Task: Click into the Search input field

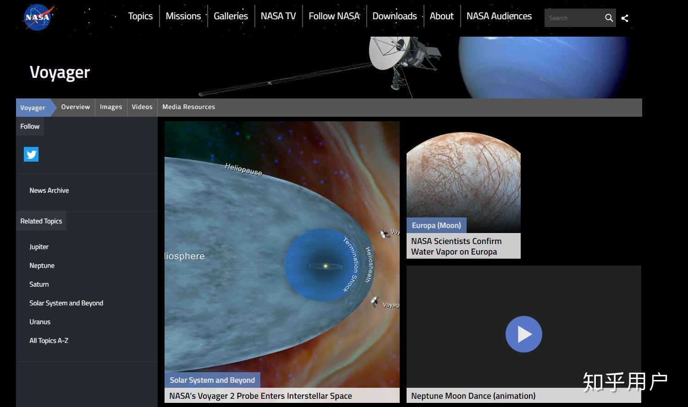Action: click(x=573, y=18)
